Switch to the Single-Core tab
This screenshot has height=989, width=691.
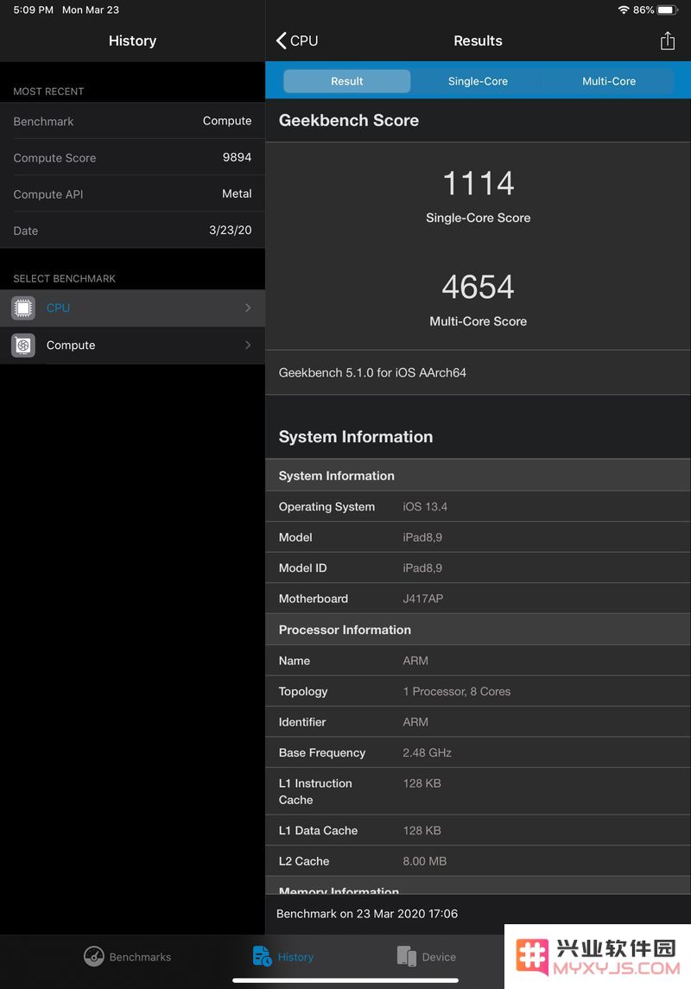click(478, 80)
